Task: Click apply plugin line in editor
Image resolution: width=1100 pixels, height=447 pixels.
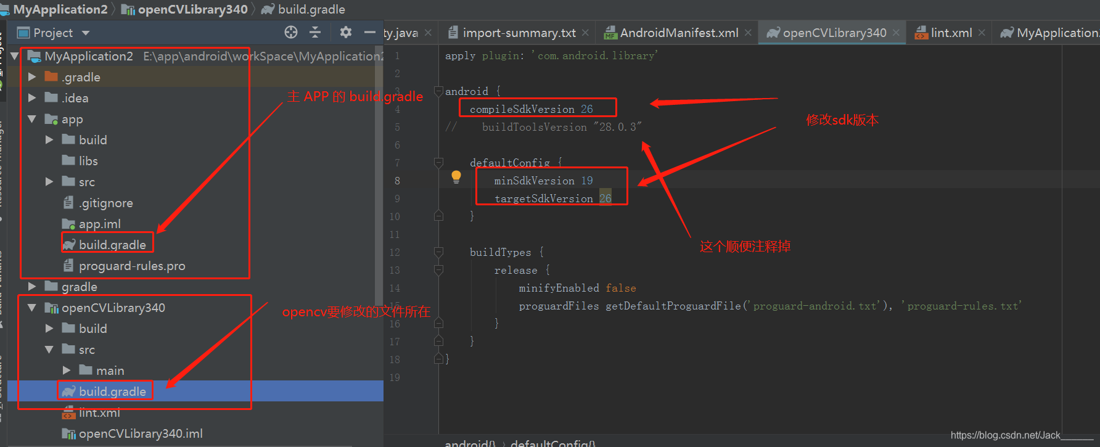Action: [x=551, y=55]
